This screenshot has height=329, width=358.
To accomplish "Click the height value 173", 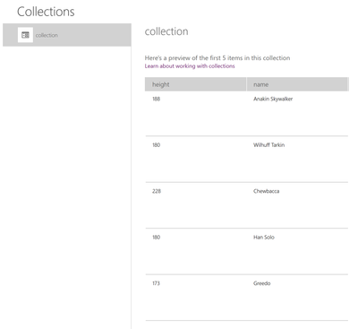I will click(156, 283).
